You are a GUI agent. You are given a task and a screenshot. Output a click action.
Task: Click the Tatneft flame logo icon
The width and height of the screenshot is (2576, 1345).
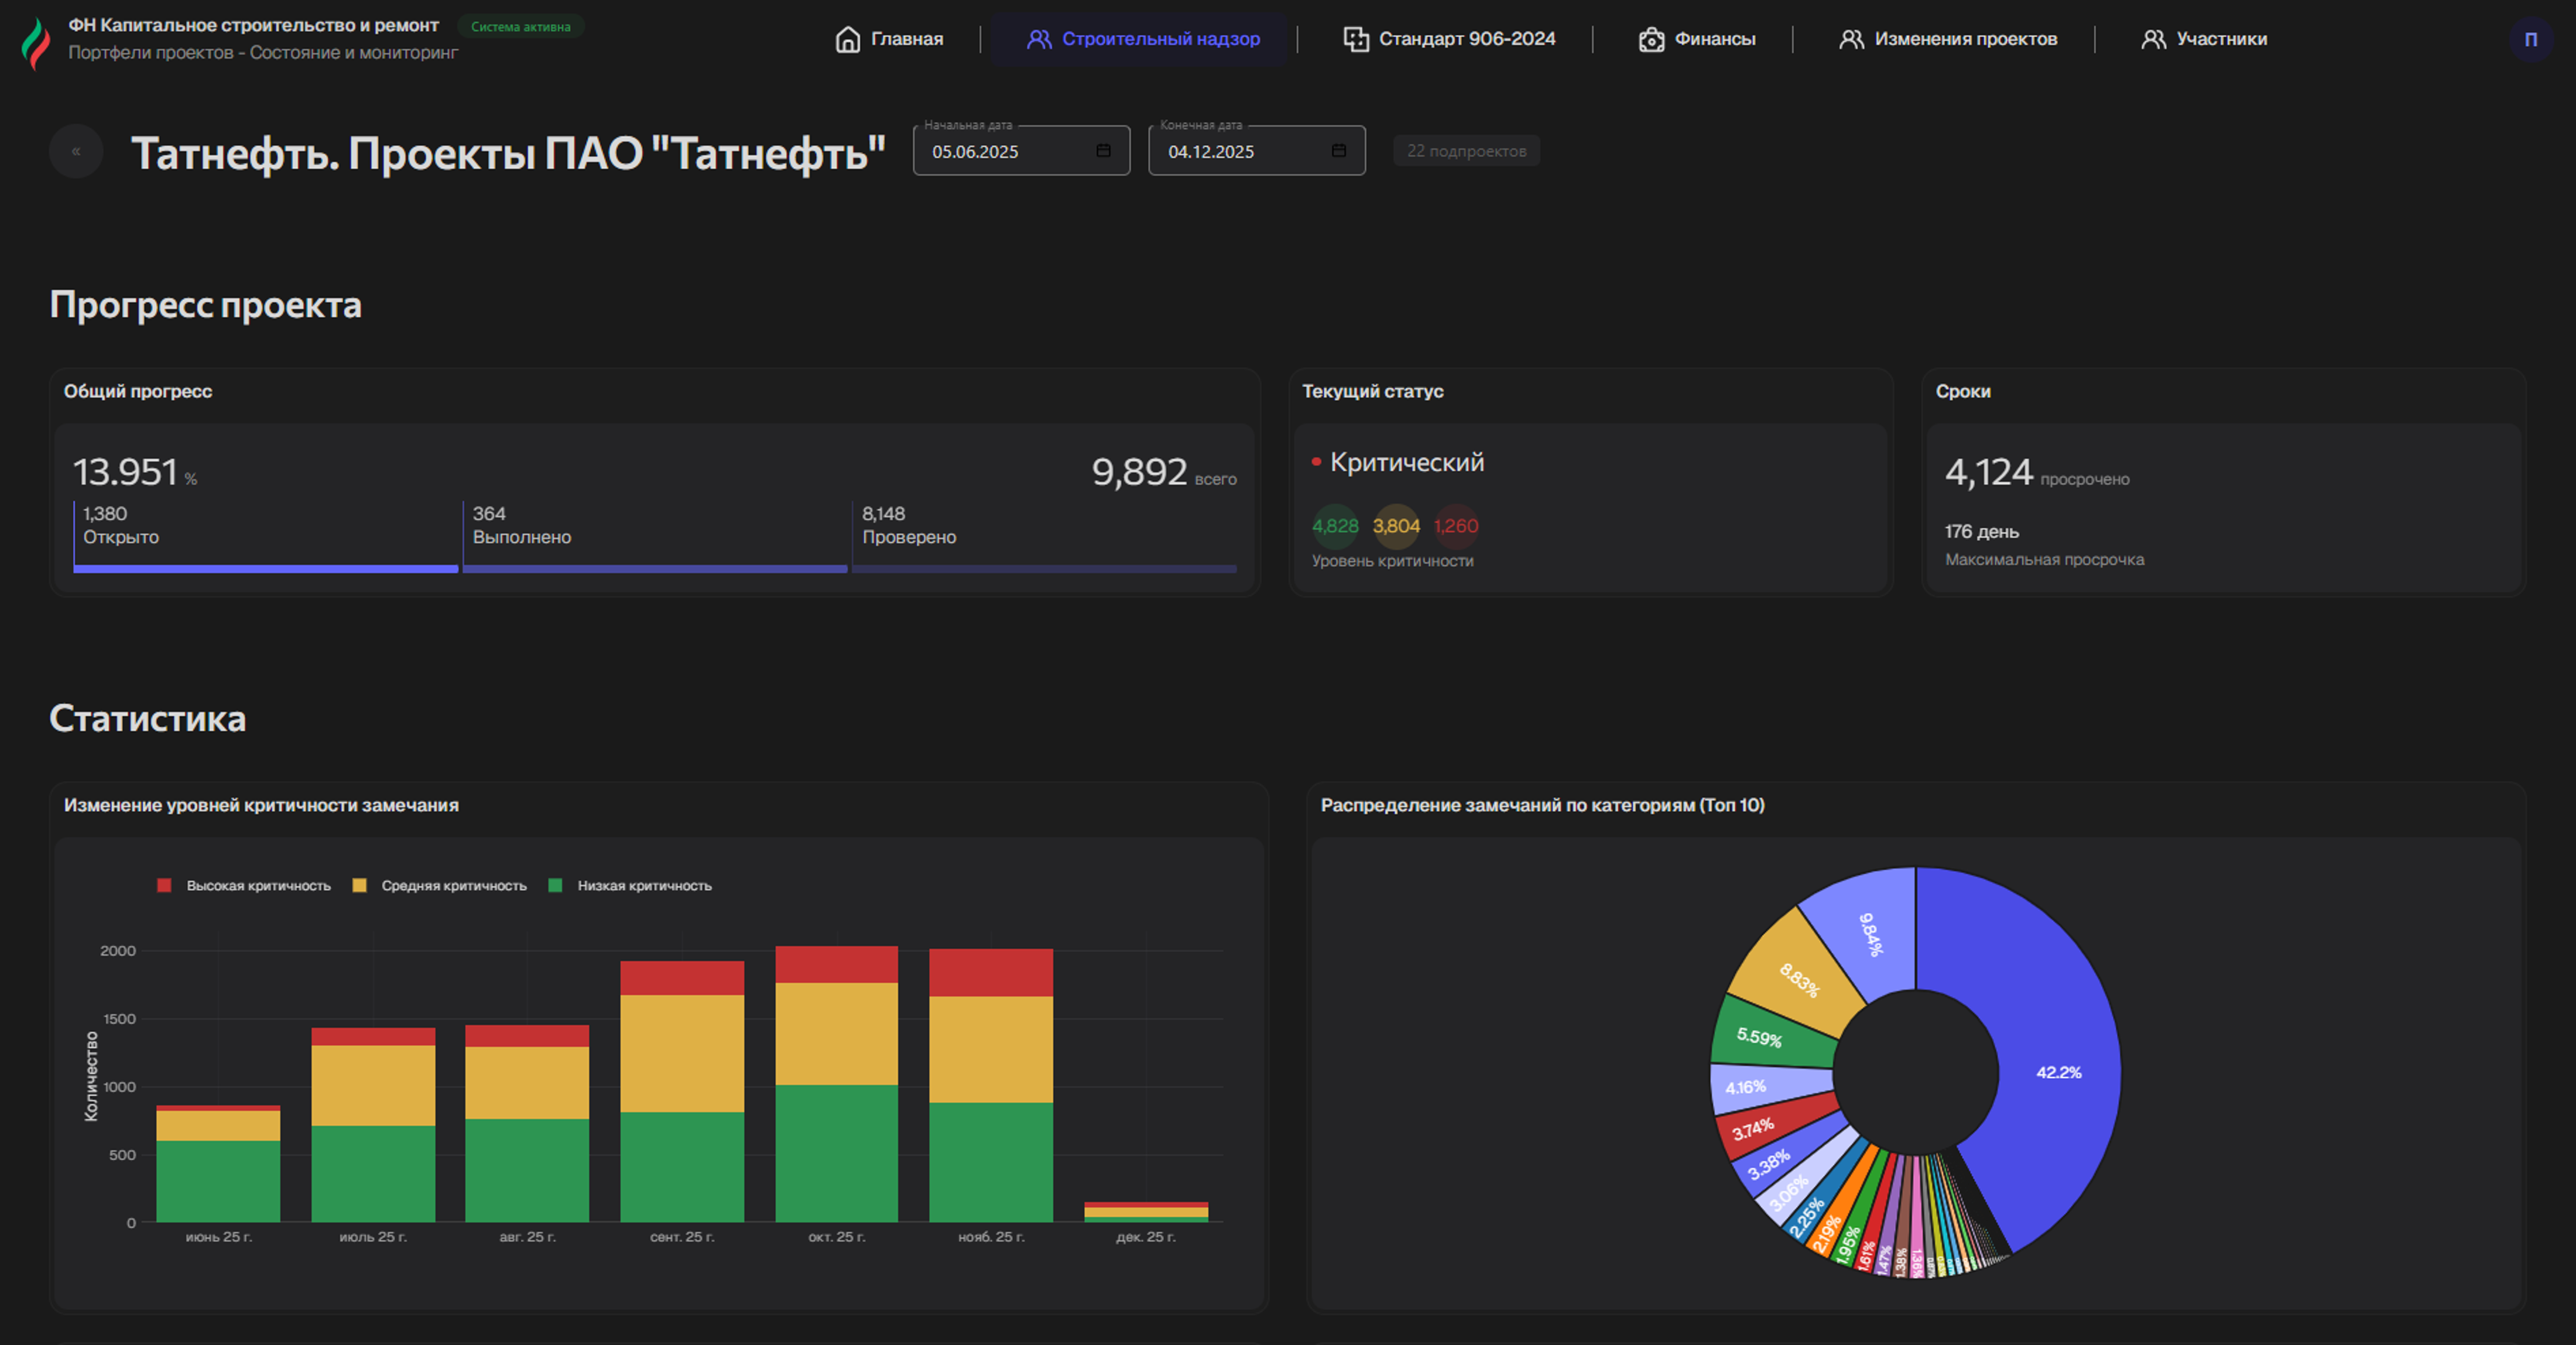click(36, 42)
